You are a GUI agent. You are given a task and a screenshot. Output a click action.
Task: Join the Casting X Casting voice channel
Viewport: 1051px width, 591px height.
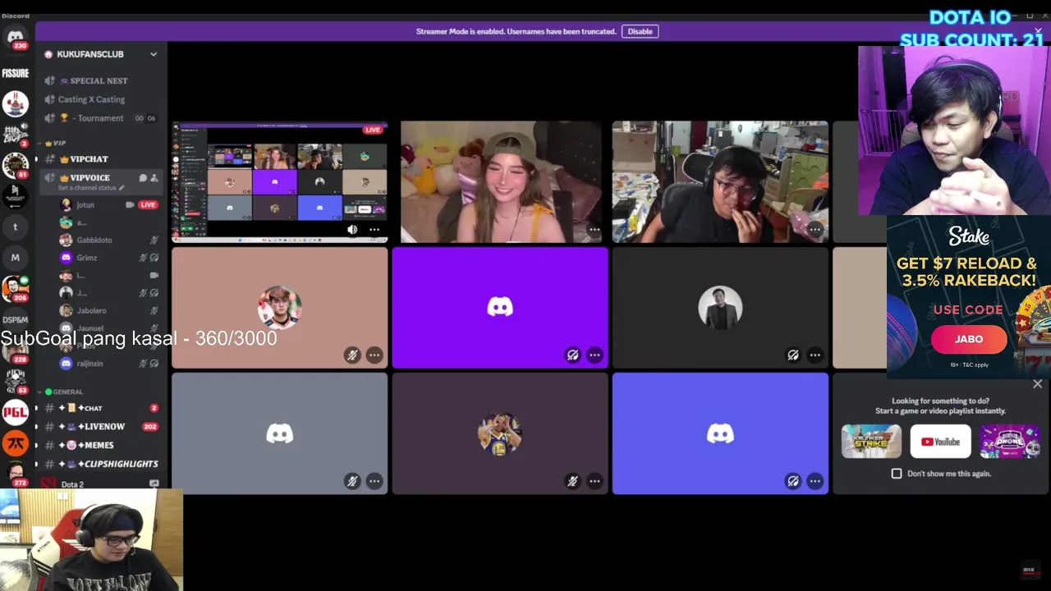(x=100, y=99)
